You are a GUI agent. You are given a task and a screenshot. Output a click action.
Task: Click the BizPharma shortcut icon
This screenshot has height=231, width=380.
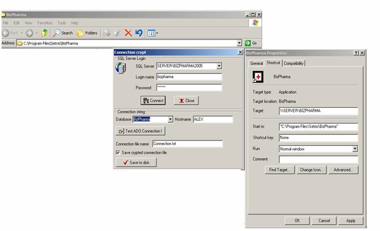tap(258, 77)
